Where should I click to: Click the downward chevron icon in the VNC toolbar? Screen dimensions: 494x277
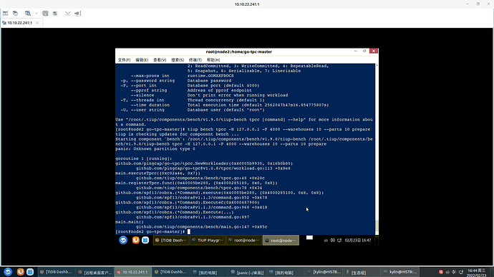tap(68, 13)
